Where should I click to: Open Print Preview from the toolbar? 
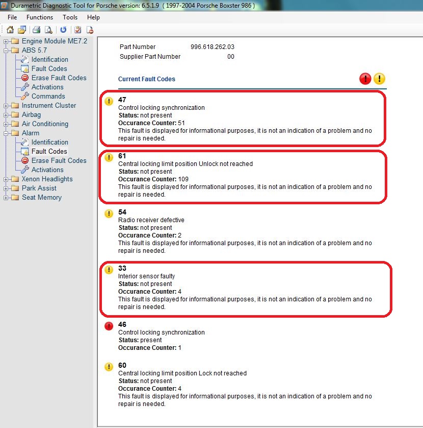pos(48,30)
